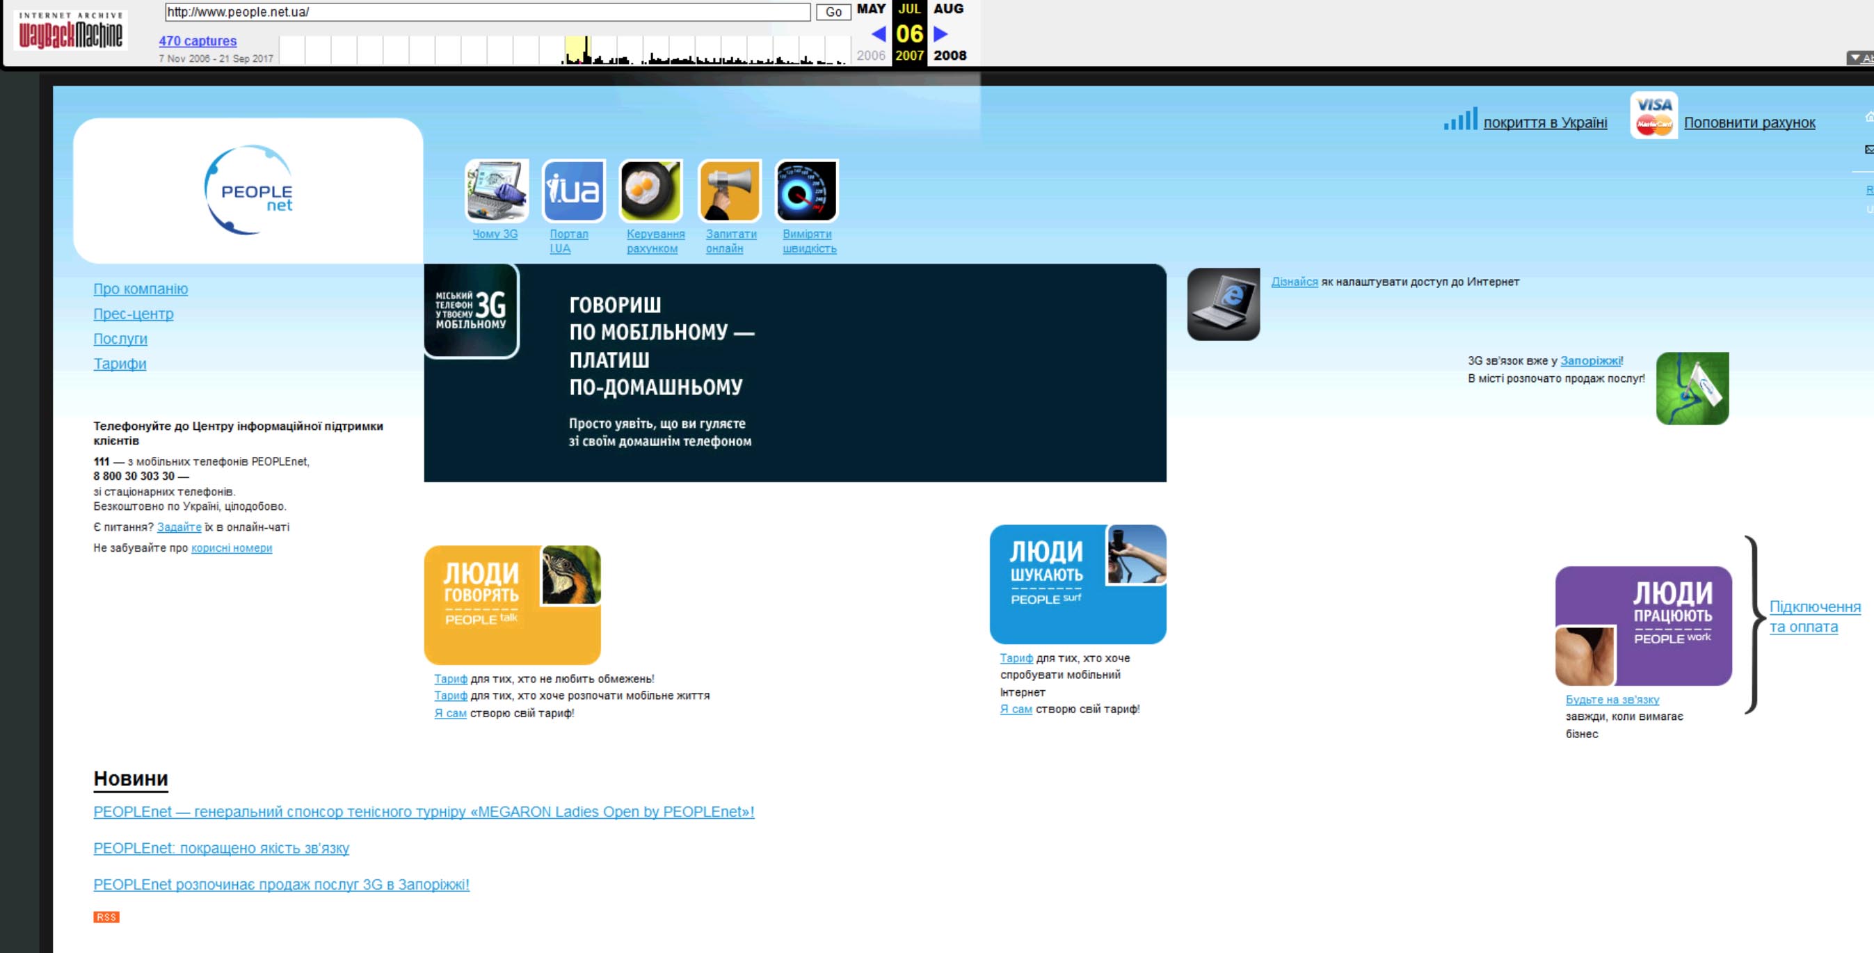
Task: Go to next capture with right arrow
Action: click(940, 33)
